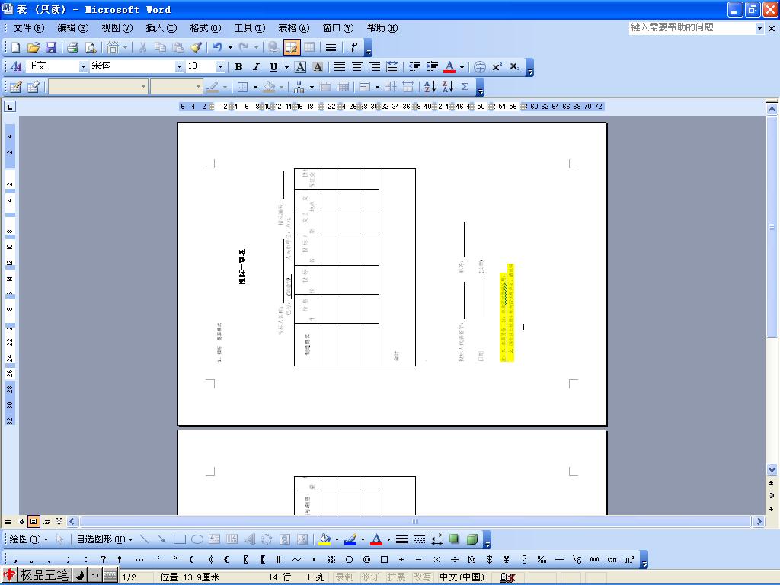Viewport: 780px width, 585px height.
Task: Toggle the Tables and Borders toolbar button
Action: [292, 47]
